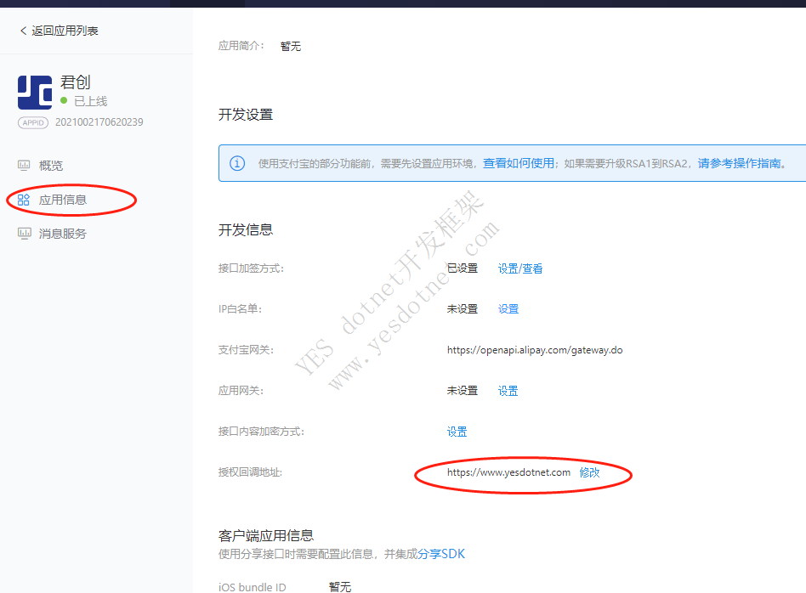806x593 pixels.
Task: Click the 已上线 status label
Action: pos(90,101)
